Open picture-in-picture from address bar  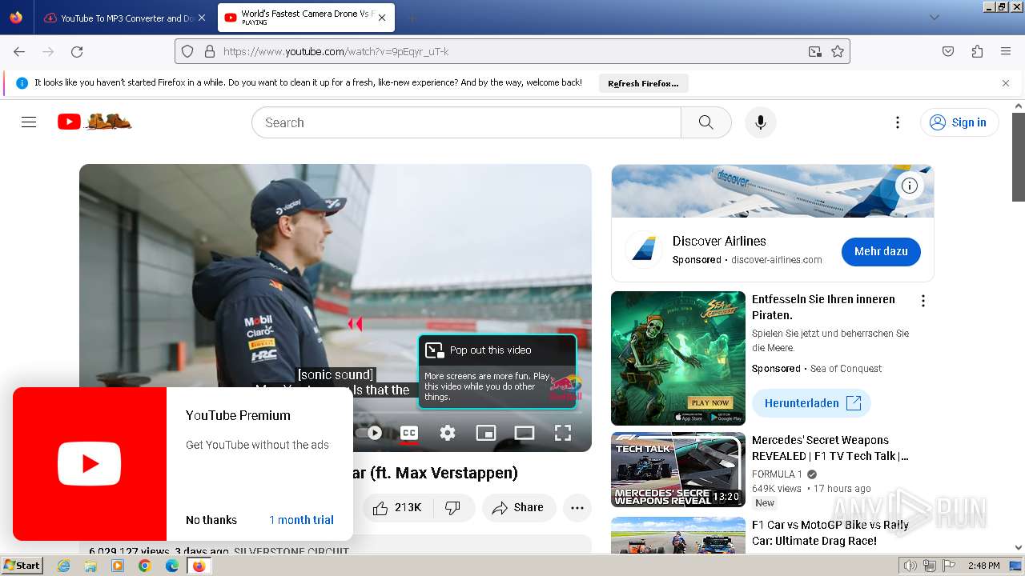[814, 51]
